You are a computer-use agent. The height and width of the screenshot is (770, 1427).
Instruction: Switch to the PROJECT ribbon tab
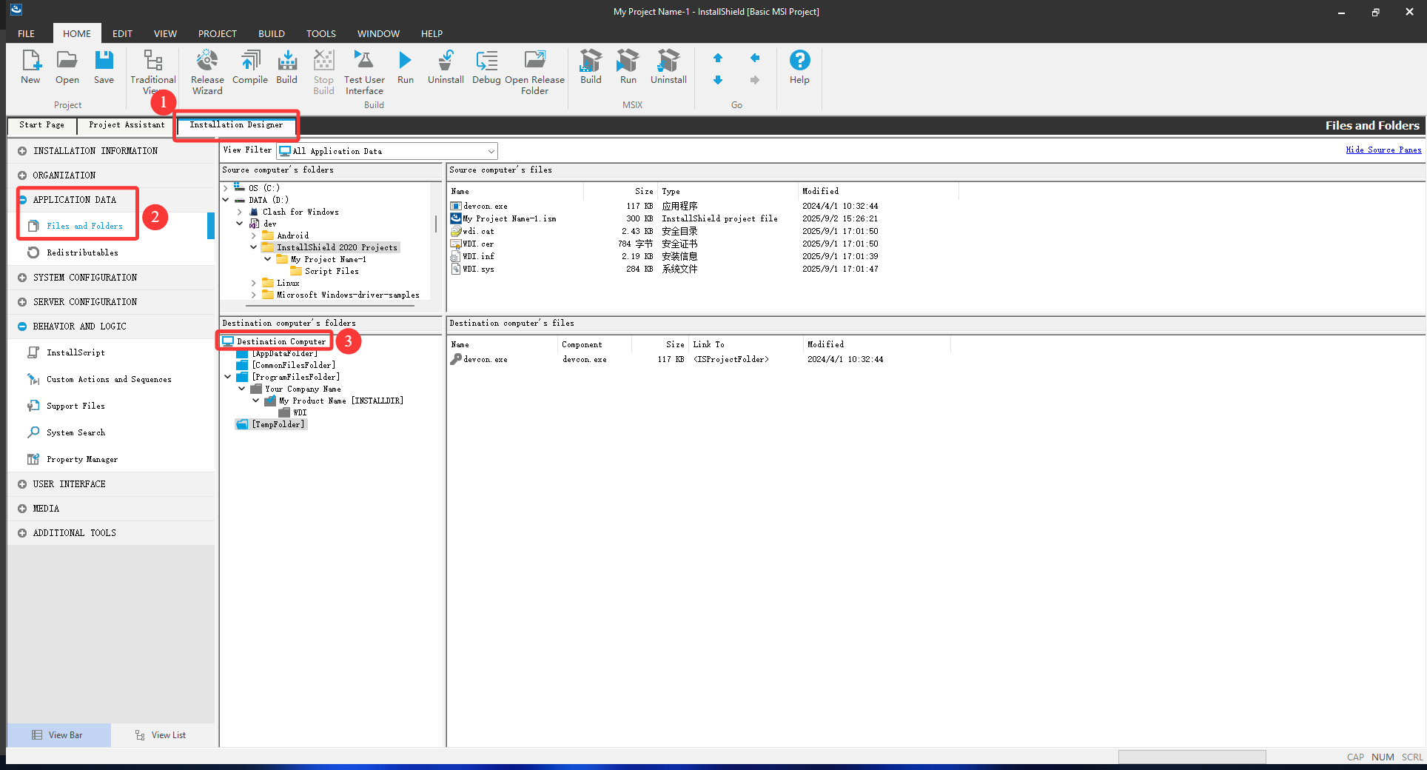tap(217, 33)
